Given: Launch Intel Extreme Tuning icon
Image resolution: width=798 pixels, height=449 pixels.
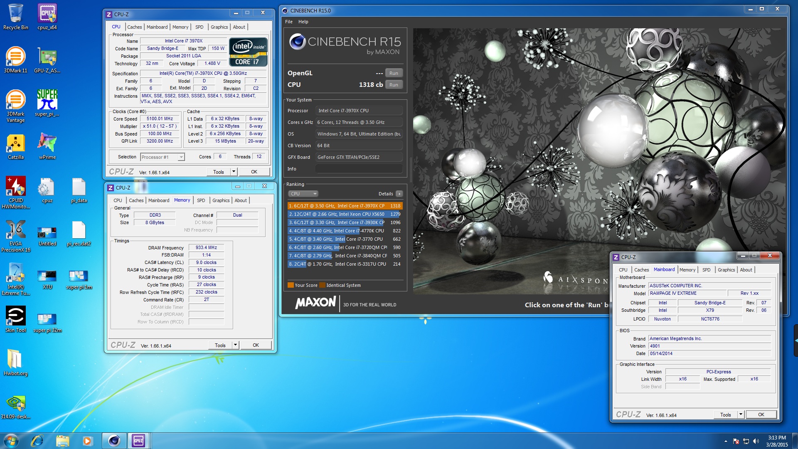Looking at the screenshot, I should (15, 279).
